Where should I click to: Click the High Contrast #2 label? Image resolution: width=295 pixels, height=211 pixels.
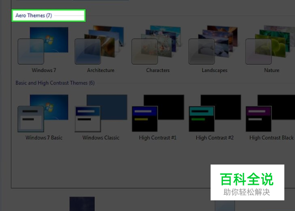pyautogui.click(x=215, y=138)
